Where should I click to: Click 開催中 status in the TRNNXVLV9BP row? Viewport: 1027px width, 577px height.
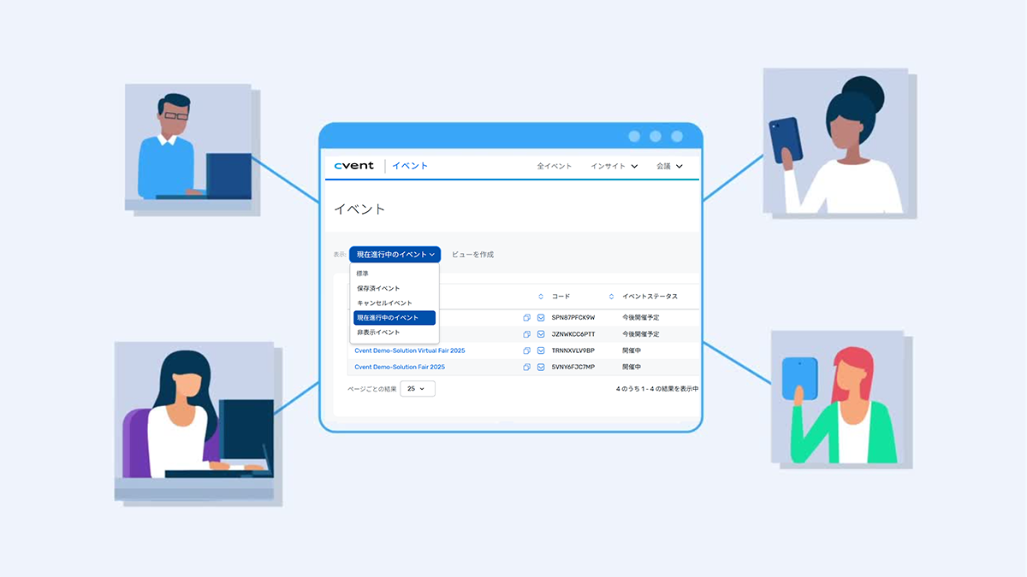[x=632, y=350]
